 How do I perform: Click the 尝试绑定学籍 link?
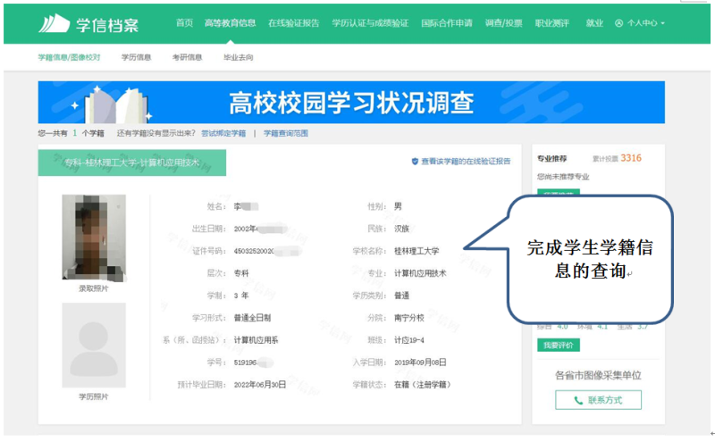pyautogui.click(x=223, y=133)
